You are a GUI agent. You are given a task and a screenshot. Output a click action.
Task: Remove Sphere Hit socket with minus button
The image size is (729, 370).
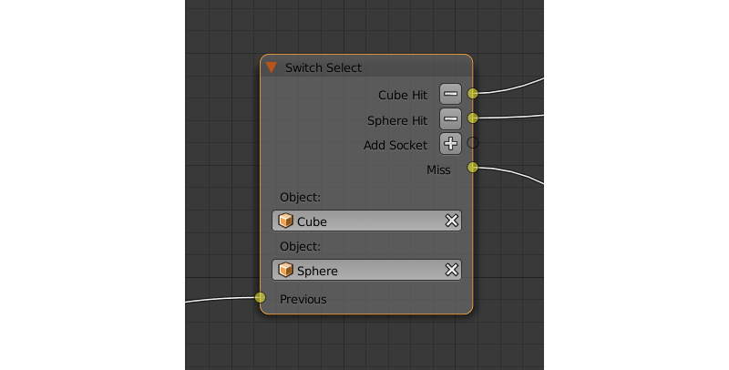(x=450, y=118)
